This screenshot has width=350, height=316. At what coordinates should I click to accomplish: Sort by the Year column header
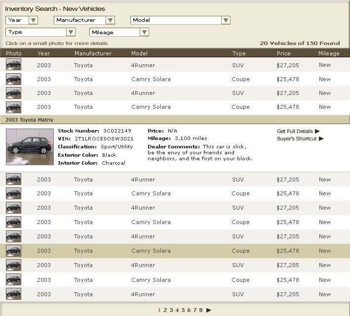[43, 53]
